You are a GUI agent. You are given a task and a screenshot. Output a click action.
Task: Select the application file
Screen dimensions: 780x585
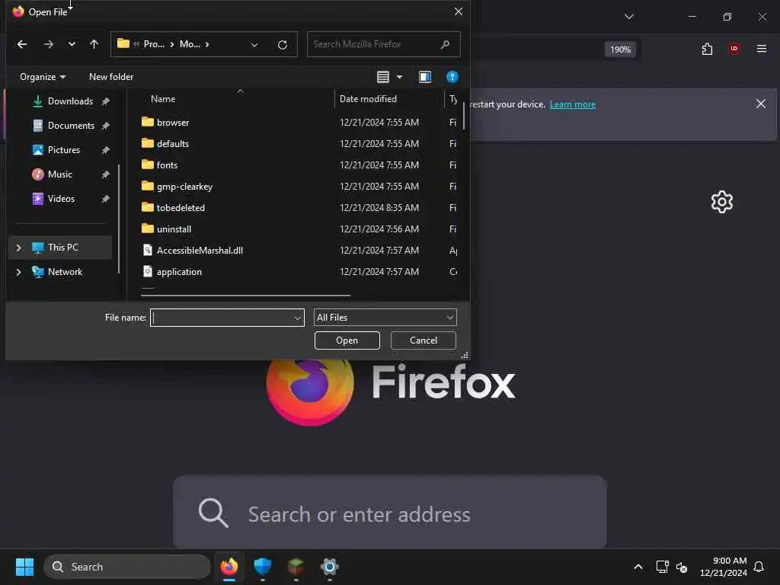(x=179, y=272)
